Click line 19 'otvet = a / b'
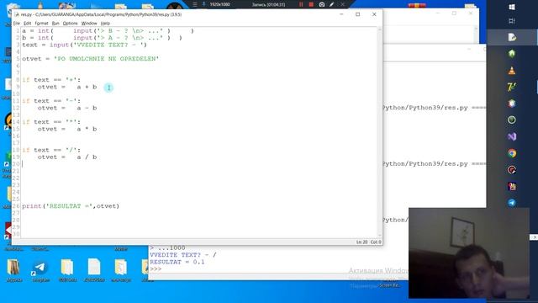The height and width of the screenshot is (303, 538). [x=67, y=157]
